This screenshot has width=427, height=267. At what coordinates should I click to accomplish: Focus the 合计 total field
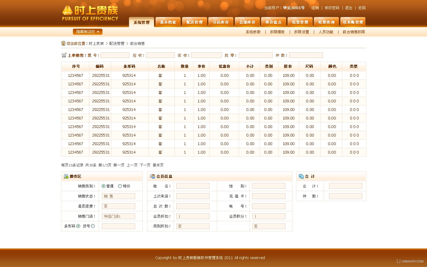(x=346, y=186)
